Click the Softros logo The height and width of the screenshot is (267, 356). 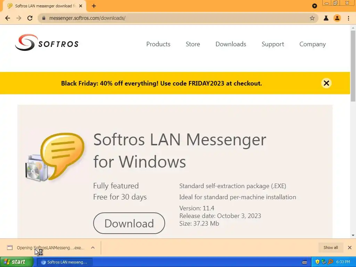(47, 43)
